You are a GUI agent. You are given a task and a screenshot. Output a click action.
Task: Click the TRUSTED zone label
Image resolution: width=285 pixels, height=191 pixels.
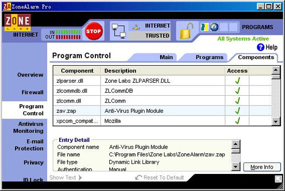pyautogui.click(x=157, y=36)
